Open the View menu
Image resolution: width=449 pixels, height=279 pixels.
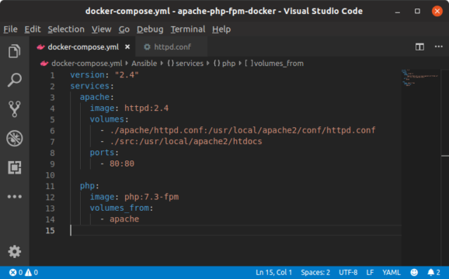[101, 29]
